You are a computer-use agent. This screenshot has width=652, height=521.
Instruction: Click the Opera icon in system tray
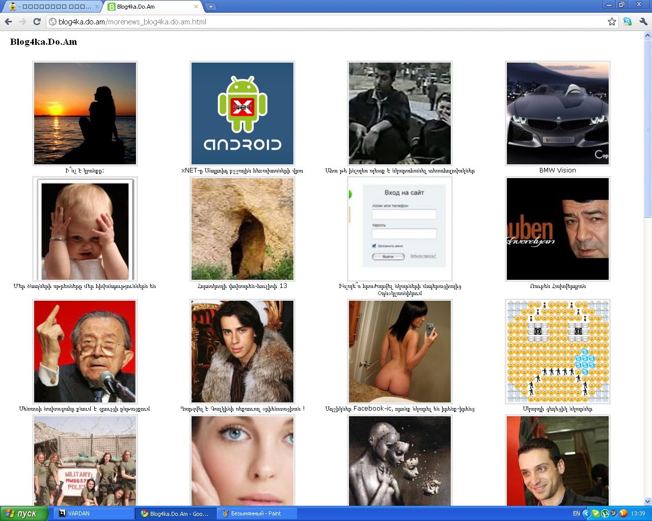click(x=623, y=513)
